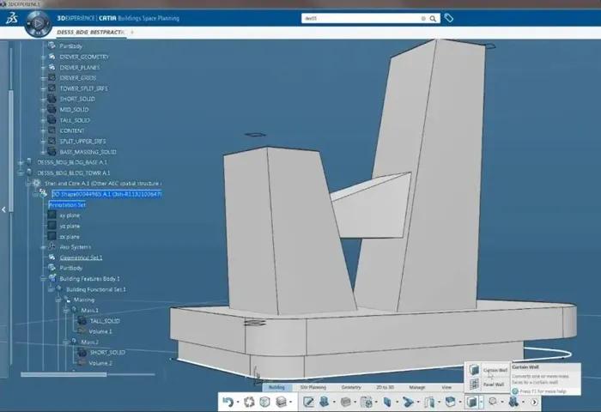
Task: Toggle the zx plane box
Action: [x=52, y=236]
